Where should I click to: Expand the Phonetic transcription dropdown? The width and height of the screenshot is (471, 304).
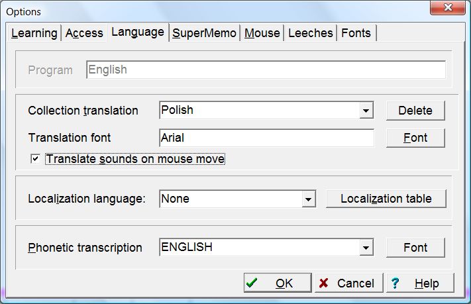pyautogui.click(x=367, y=248)
